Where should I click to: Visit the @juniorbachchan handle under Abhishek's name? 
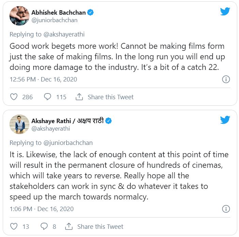point(54,20)
